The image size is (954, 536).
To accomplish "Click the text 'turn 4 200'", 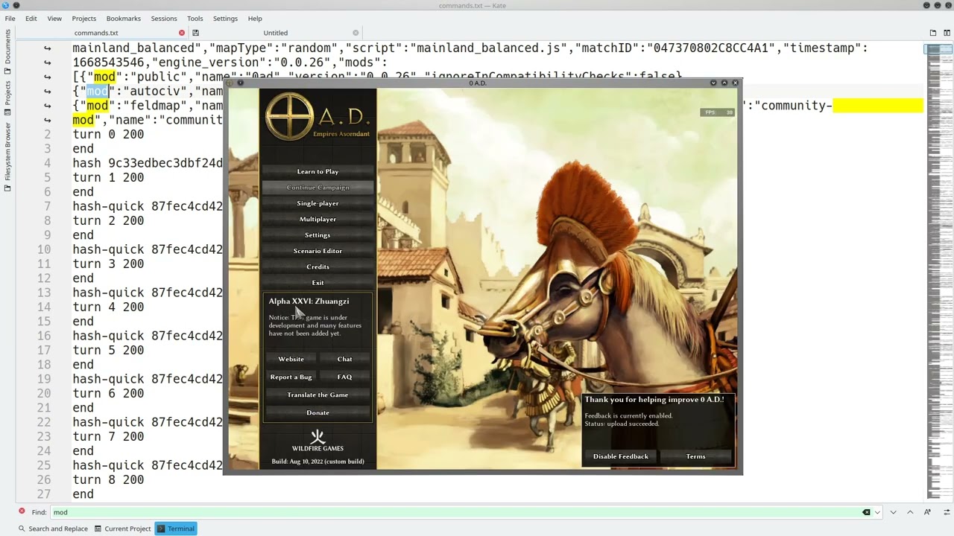I will point(108,307).
